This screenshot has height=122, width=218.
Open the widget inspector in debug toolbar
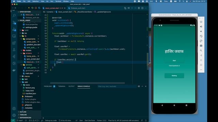(39, 8)
